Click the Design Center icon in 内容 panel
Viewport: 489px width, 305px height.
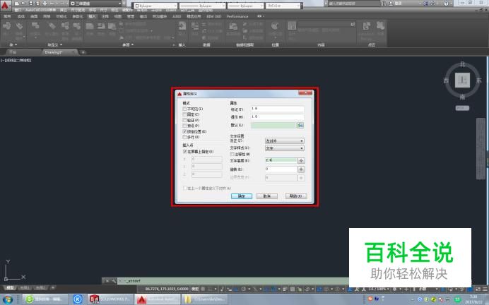(x=292, y=27)
